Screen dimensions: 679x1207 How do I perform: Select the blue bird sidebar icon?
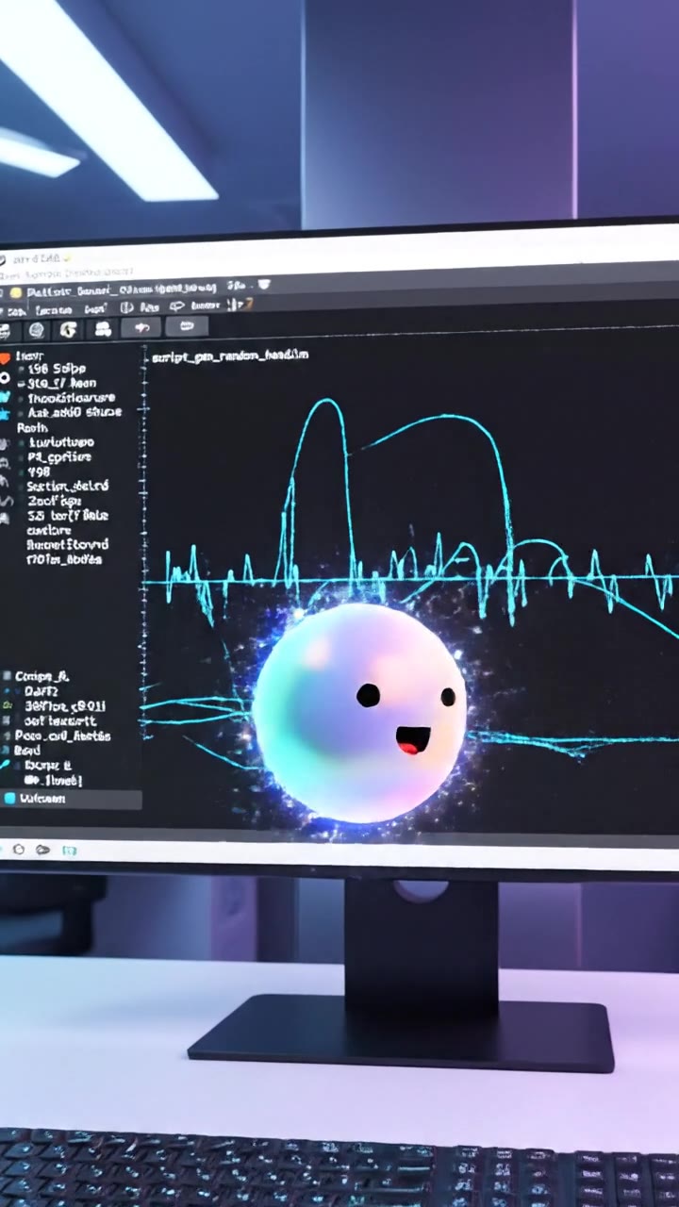pos(5,398)
